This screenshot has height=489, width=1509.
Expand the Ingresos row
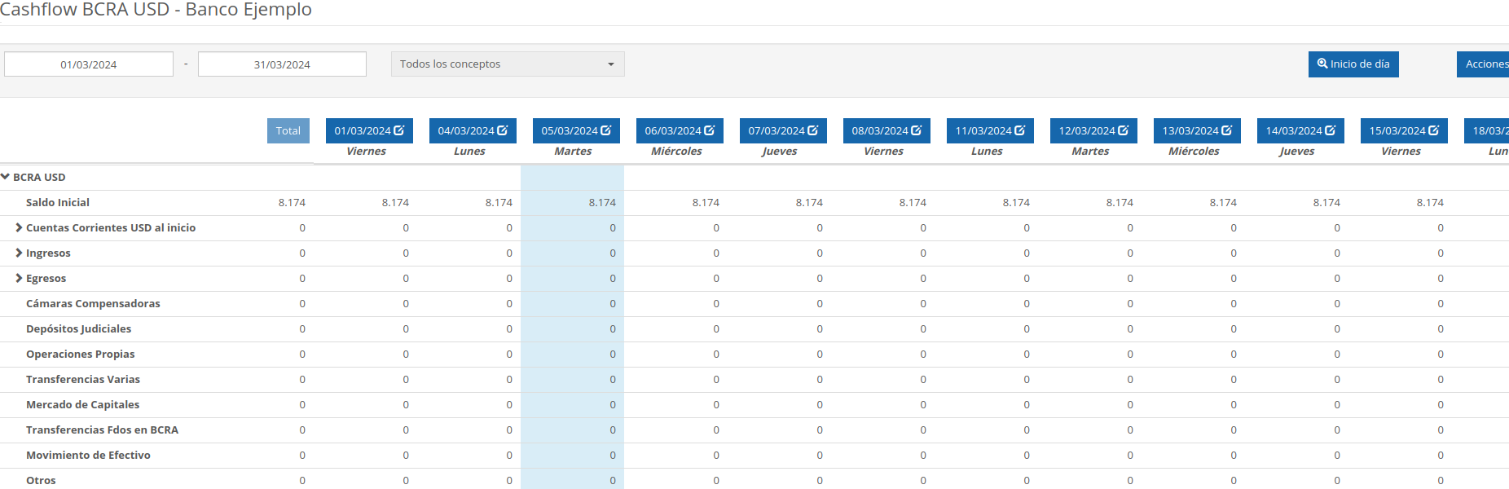19,253
